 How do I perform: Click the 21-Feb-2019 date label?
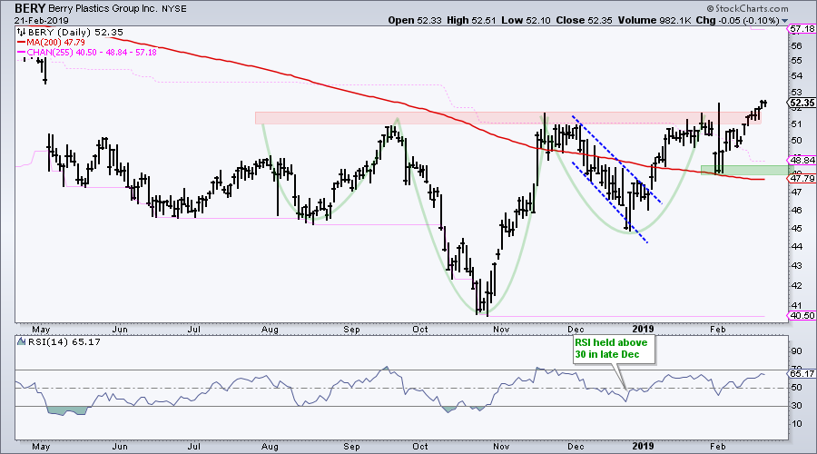pyautogui.click(x=41, y=21)
